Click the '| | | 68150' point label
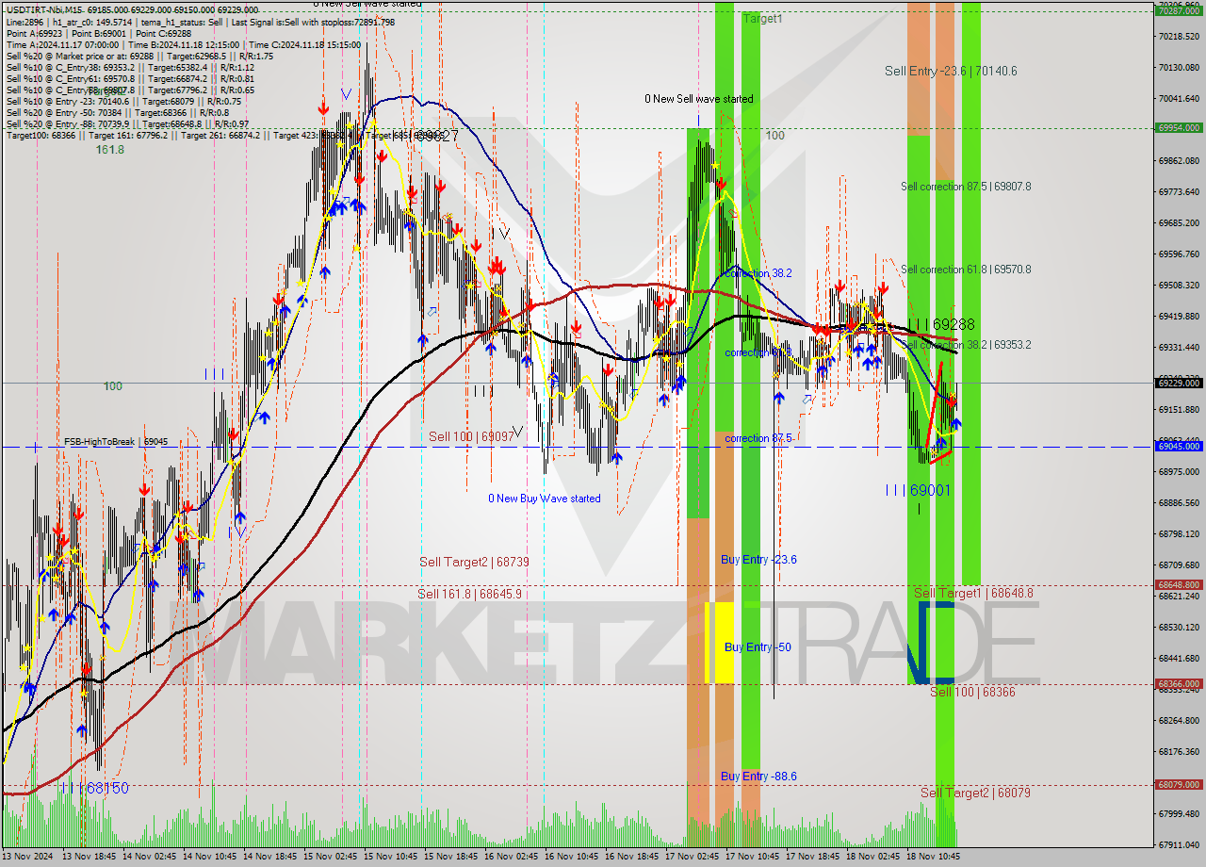 tap(96, 788)
